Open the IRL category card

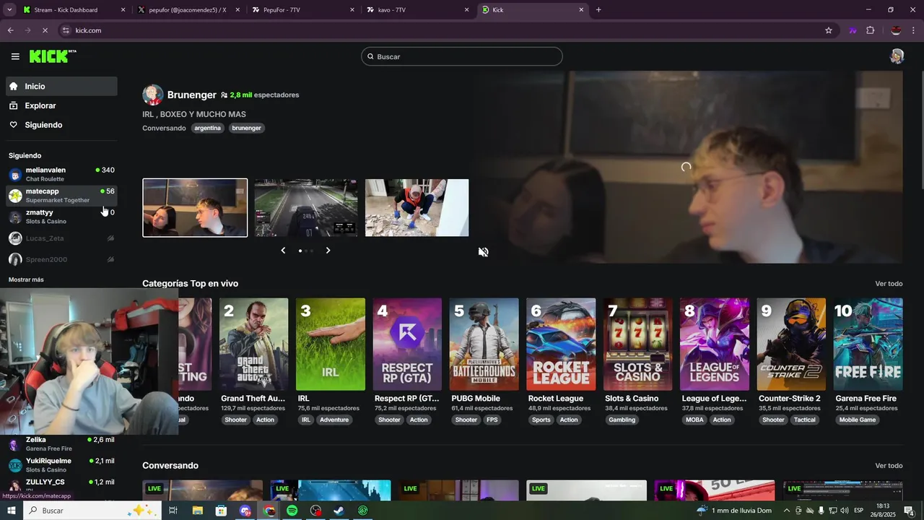[x=331, y=344]
